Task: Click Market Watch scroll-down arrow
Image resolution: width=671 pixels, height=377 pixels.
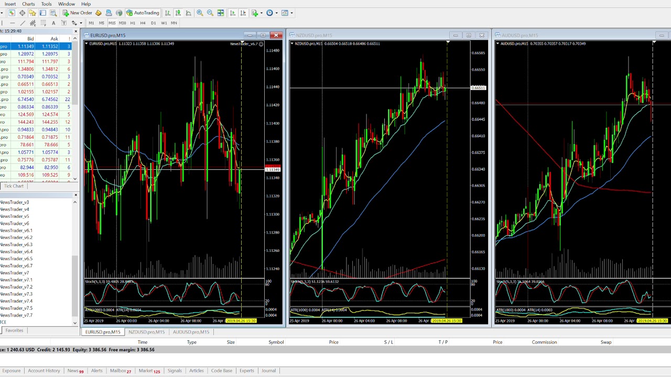Action: (x=75, y=179)
